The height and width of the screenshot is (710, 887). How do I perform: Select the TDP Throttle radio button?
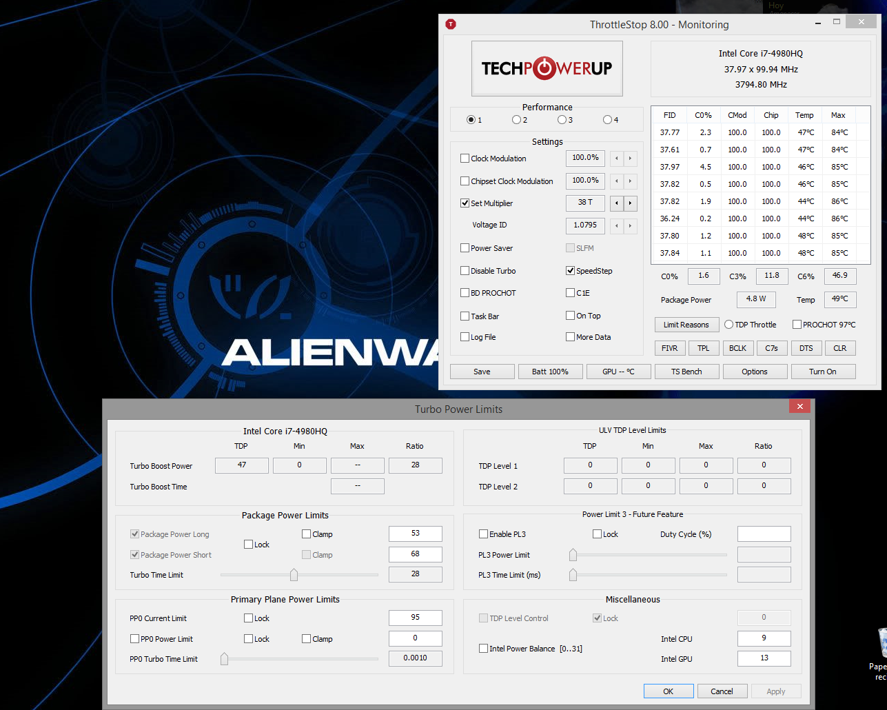728,325
